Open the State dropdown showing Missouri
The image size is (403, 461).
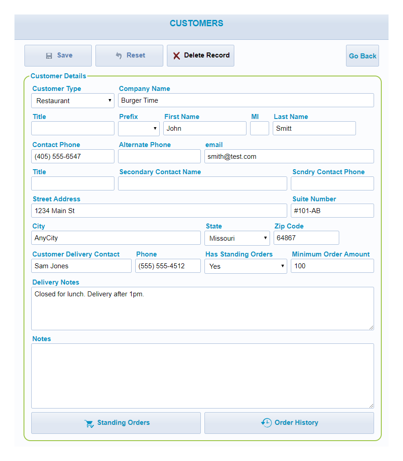(237, 238)
